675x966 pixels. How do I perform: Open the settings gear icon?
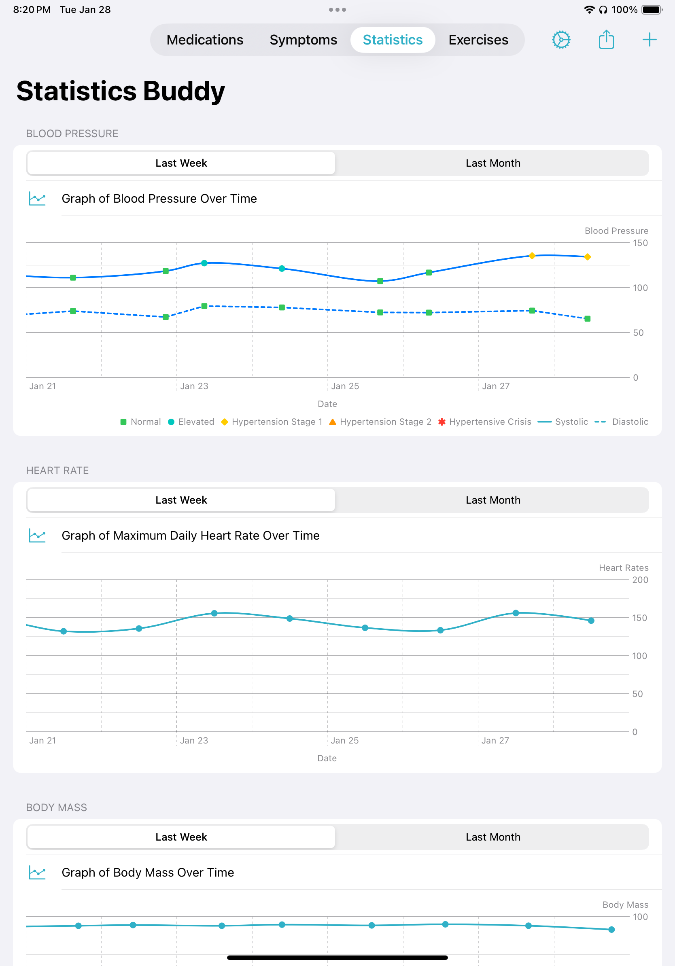click(x=561, y=40)
